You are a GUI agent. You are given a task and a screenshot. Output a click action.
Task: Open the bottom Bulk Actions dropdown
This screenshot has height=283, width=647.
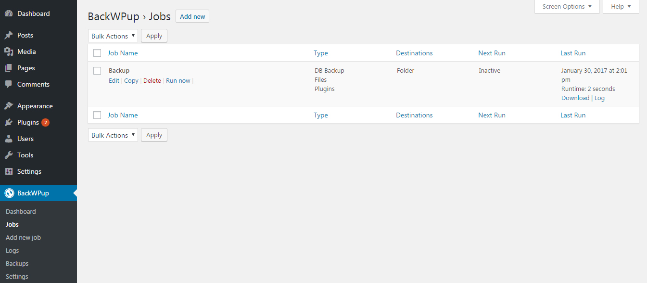(113, 135)
